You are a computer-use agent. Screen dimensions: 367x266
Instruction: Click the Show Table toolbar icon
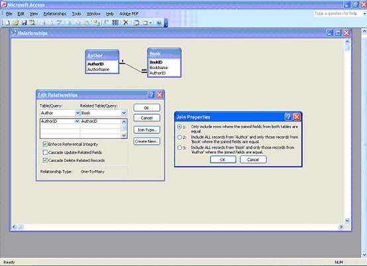[97, 23]
